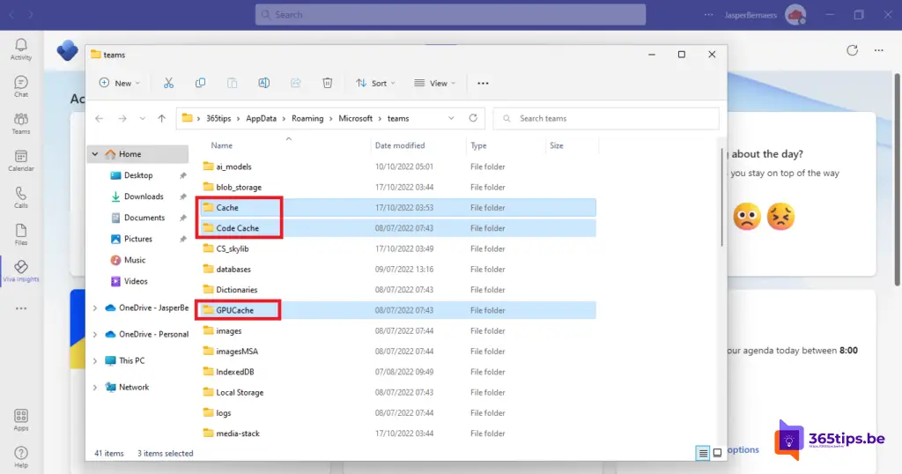Go forward in Explorer navigation

point(122,118)
